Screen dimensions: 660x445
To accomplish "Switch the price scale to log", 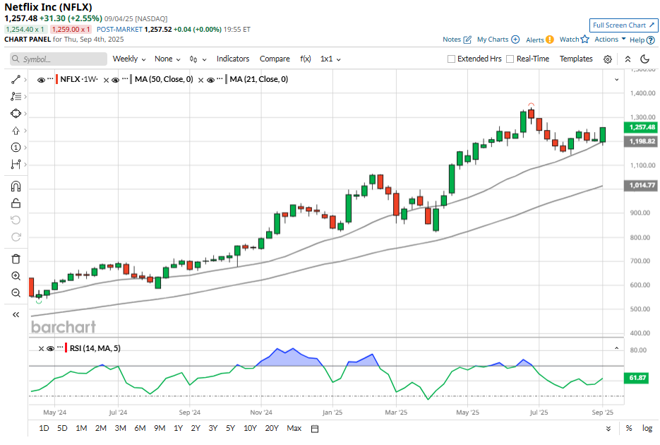I will coord(647,428).
